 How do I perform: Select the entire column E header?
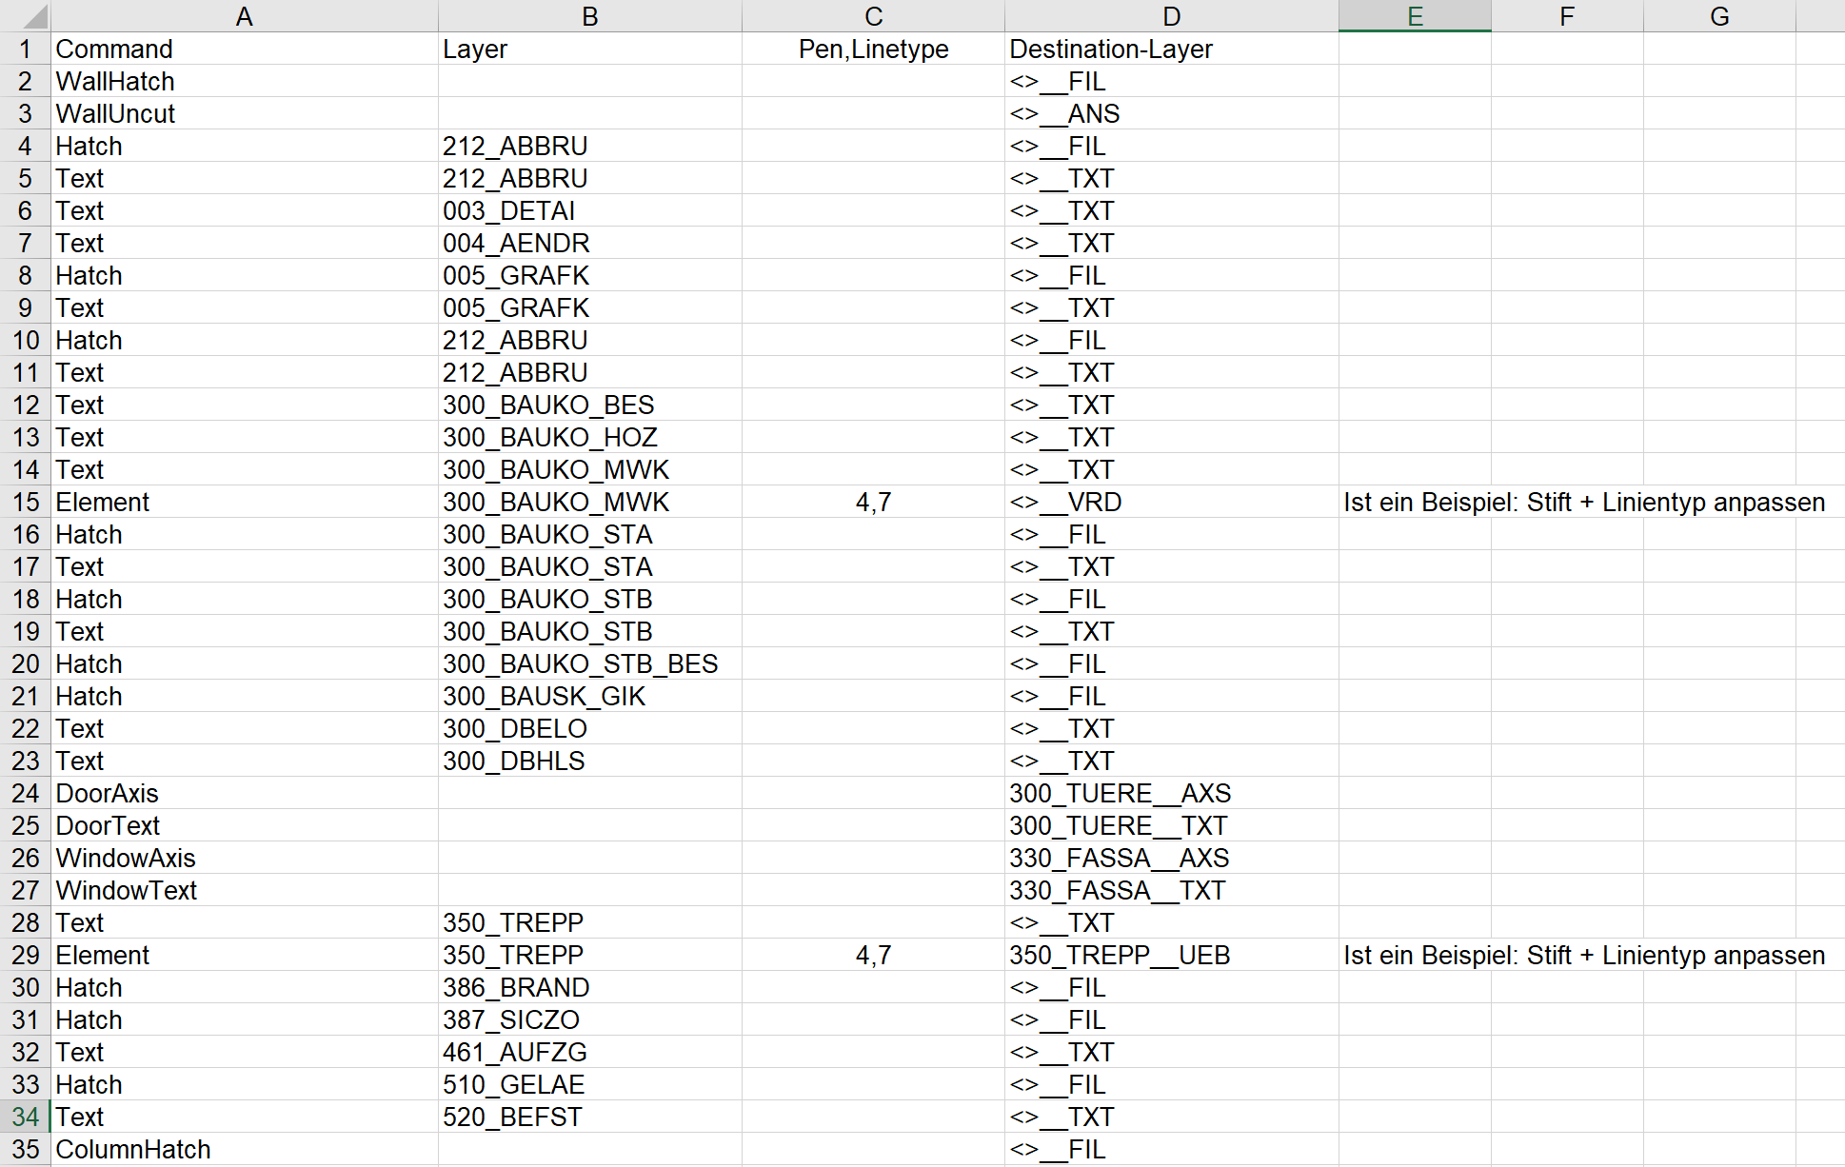1415,15
